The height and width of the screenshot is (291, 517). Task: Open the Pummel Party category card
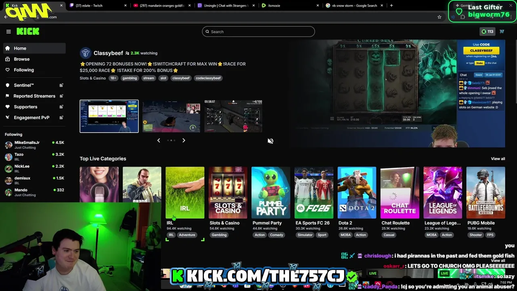(x=271, y=192)
